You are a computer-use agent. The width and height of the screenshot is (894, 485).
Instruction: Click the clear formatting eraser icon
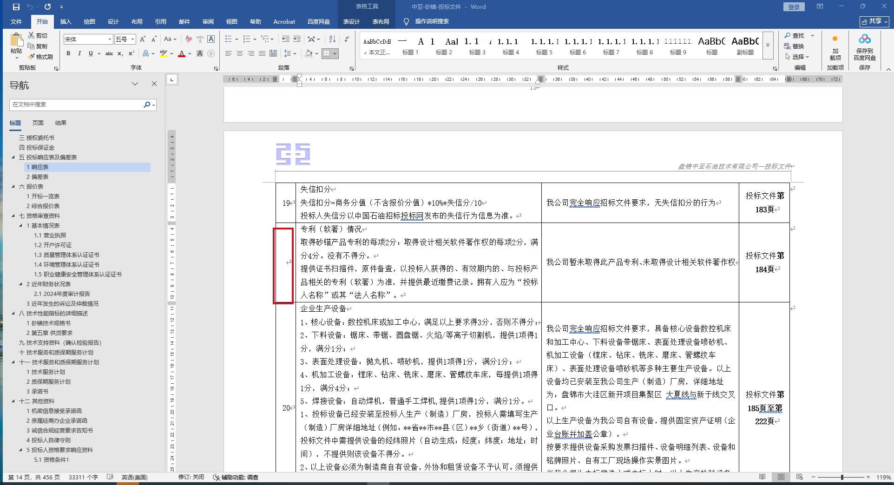pyautogui.click(x=188, y=39)
